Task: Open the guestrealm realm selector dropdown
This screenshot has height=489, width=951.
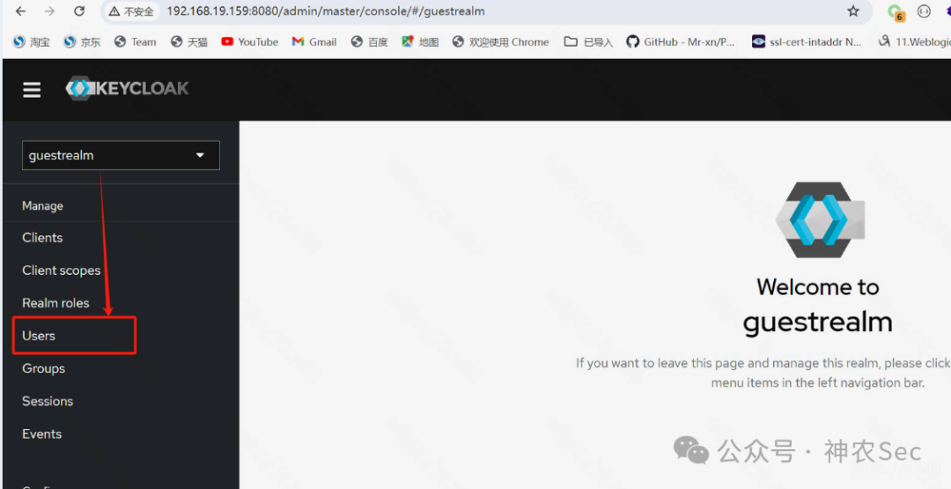Action: point(121,155)
